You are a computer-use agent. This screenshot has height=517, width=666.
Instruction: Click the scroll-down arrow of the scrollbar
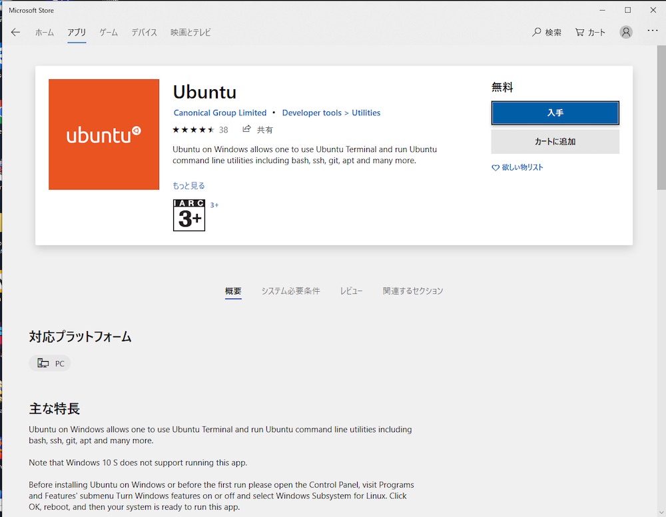pyautogui.click(x=661, y=512)
